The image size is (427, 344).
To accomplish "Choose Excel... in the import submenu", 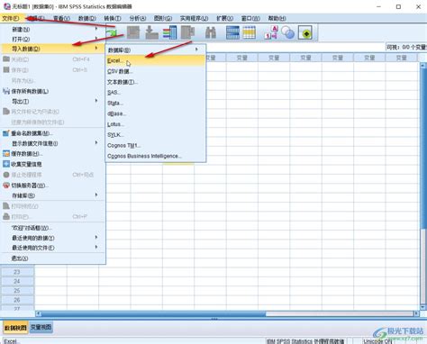I will coord(155,60).
